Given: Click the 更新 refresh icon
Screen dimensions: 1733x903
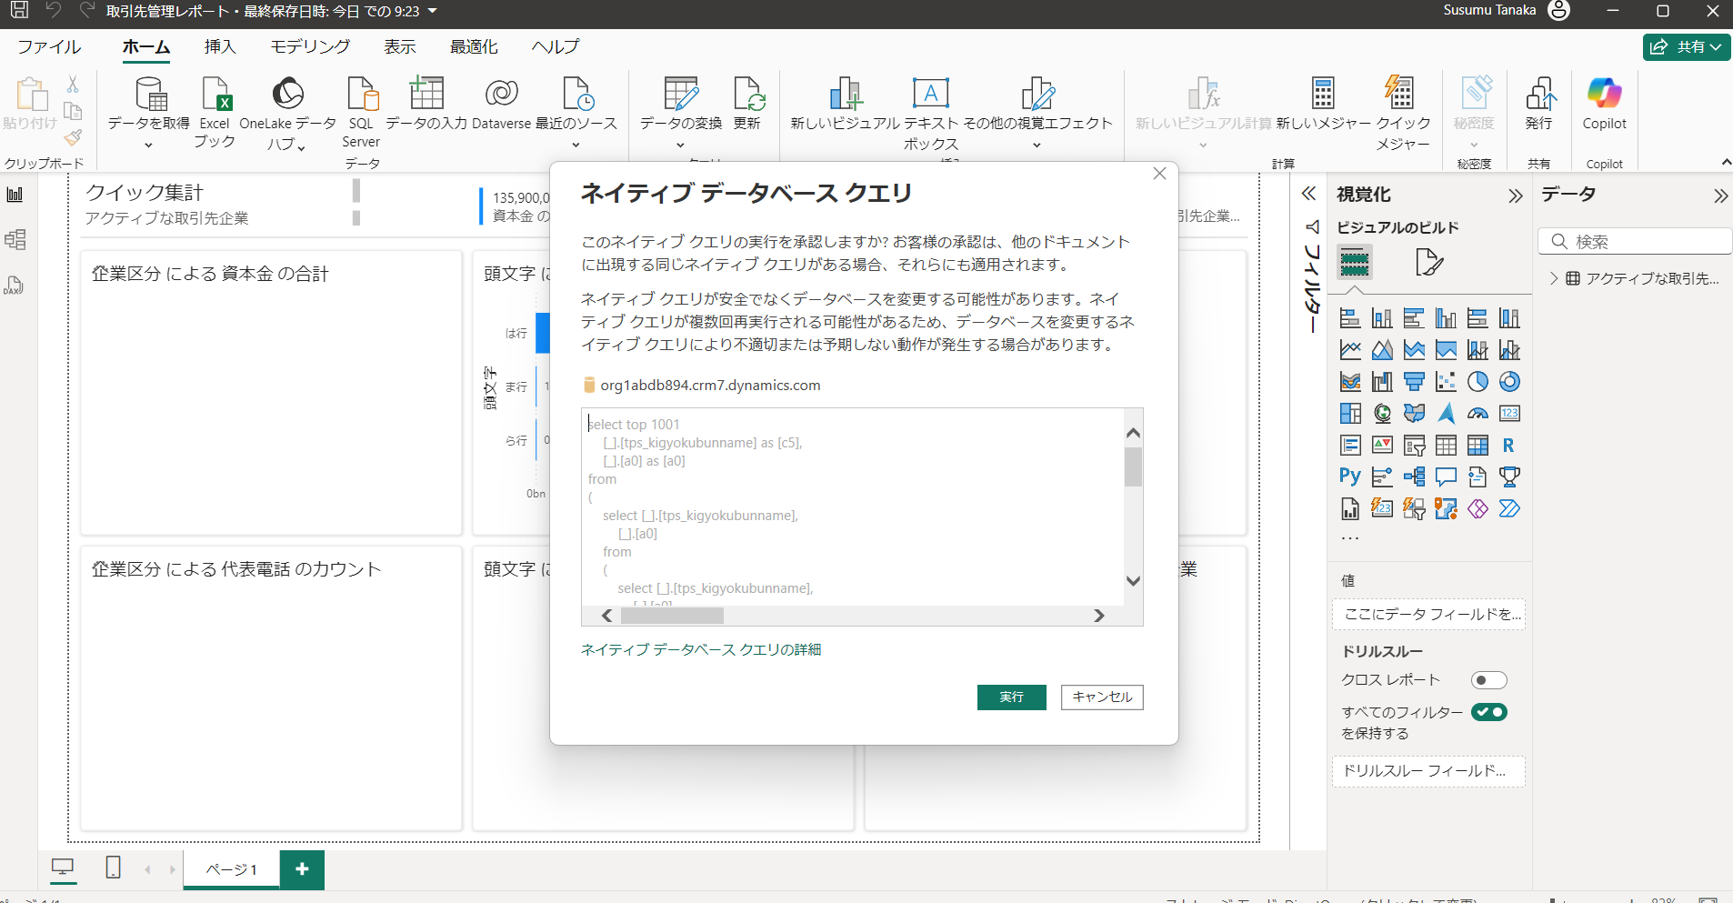Looking at the screenshot, I should point(748,94).
